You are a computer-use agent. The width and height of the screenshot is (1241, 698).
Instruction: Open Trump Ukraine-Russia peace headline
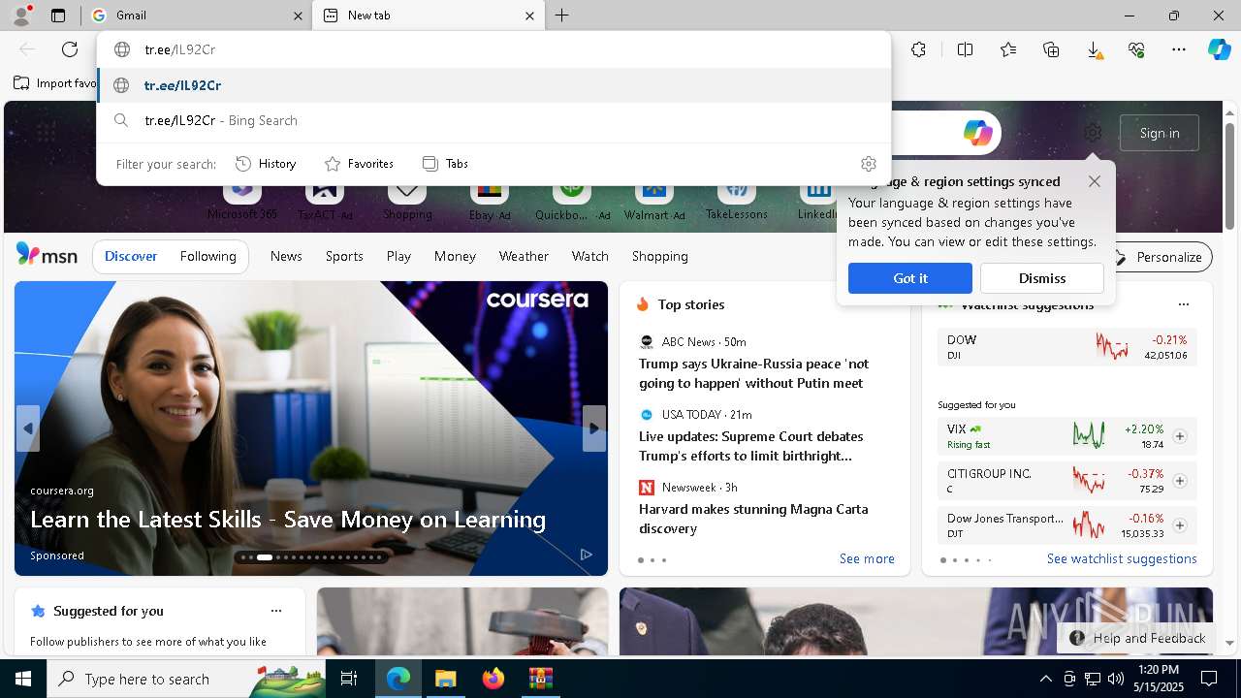coord(753,373)
